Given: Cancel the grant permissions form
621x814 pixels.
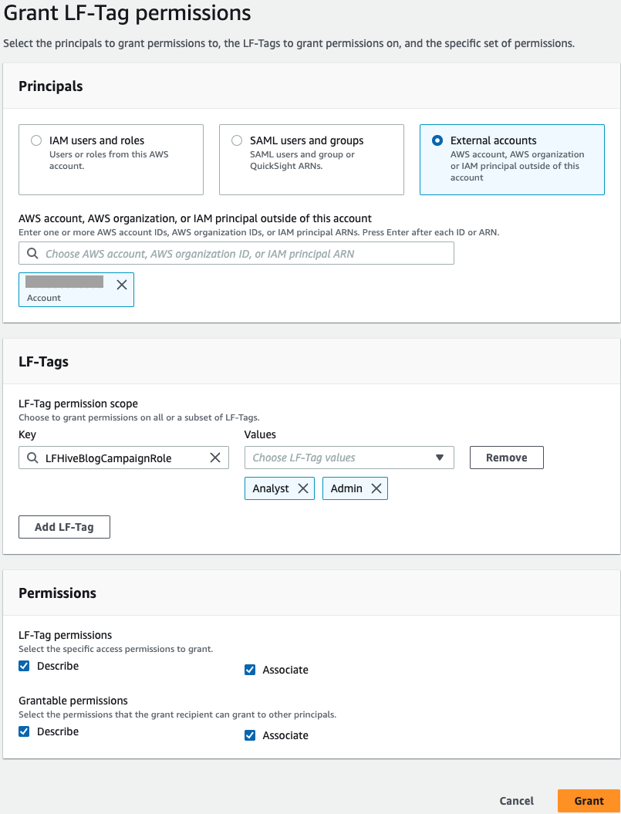Looking at the screenshot, I should pos(516,801).
